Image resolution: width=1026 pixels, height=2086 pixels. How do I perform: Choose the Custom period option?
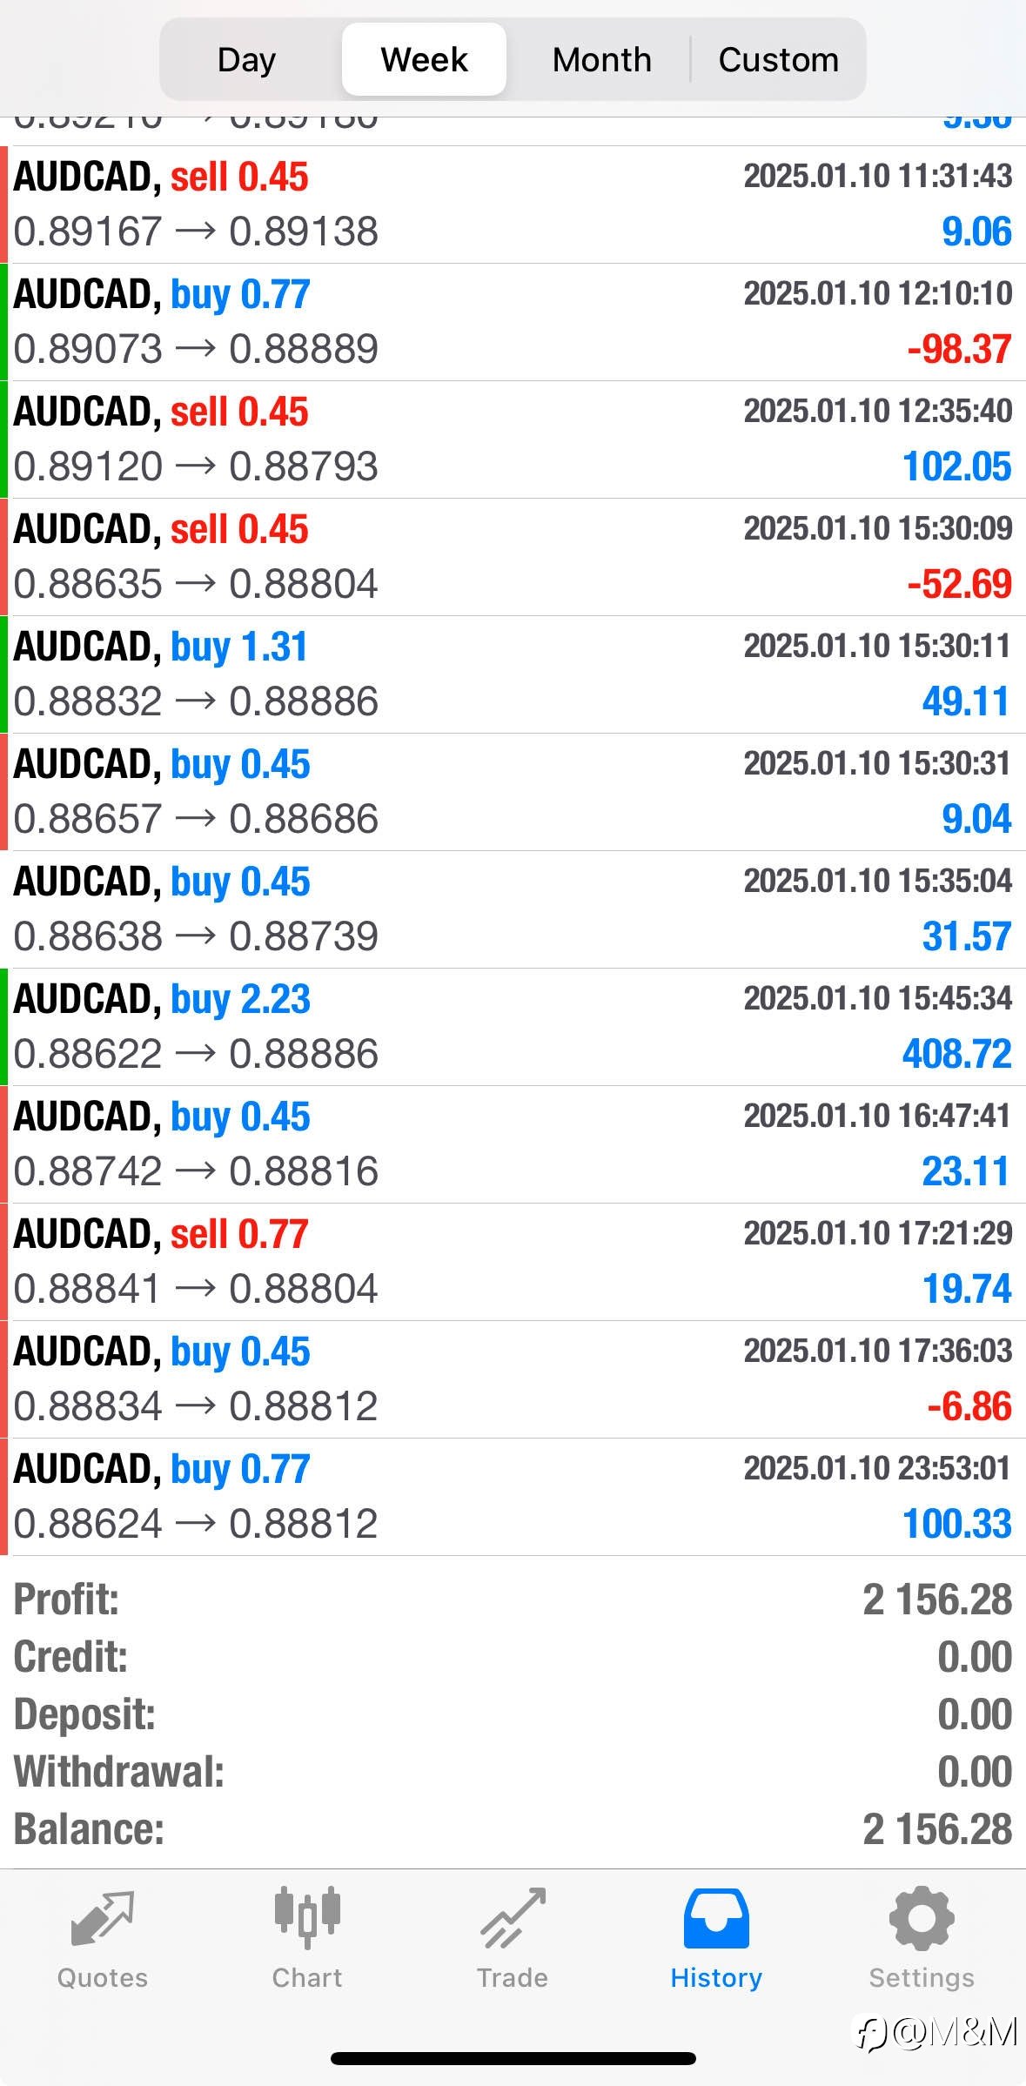[x=778, y=59]
